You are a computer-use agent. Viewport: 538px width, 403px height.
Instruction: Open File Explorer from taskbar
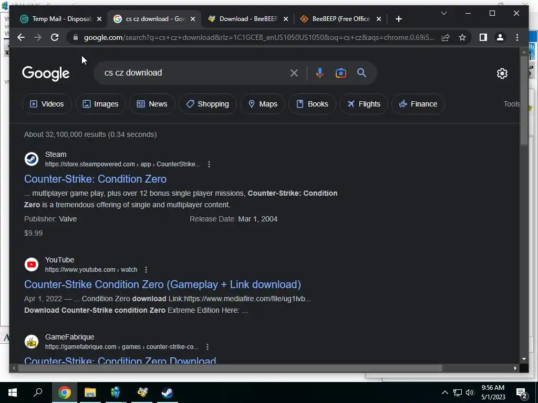(90, 393)
